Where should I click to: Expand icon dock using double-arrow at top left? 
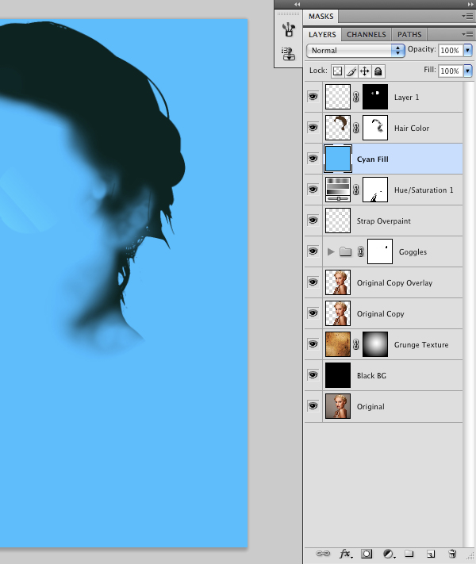[x=297, y=4]
